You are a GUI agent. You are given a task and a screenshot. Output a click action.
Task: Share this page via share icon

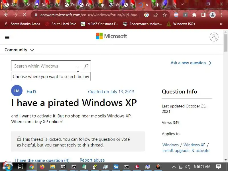[x=155, y=15]
